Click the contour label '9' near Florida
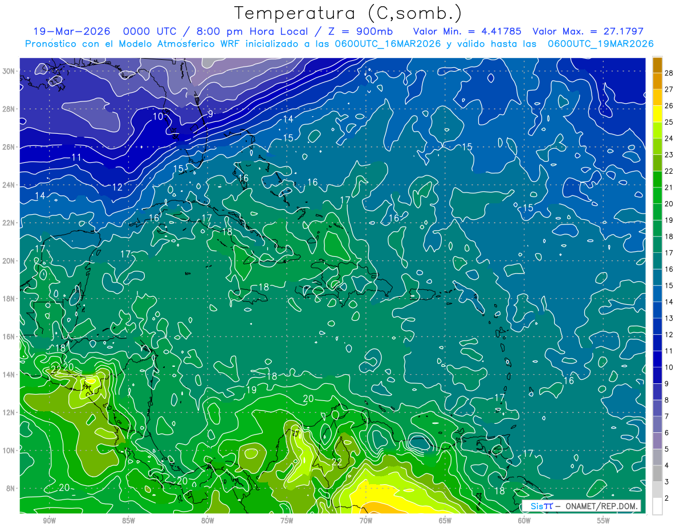This screenshot has height=528, width=684. pyautogui.click(x=210, y=114)
